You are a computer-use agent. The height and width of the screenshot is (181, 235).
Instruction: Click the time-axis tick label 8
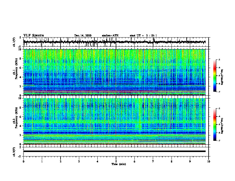tap(172, 161)
